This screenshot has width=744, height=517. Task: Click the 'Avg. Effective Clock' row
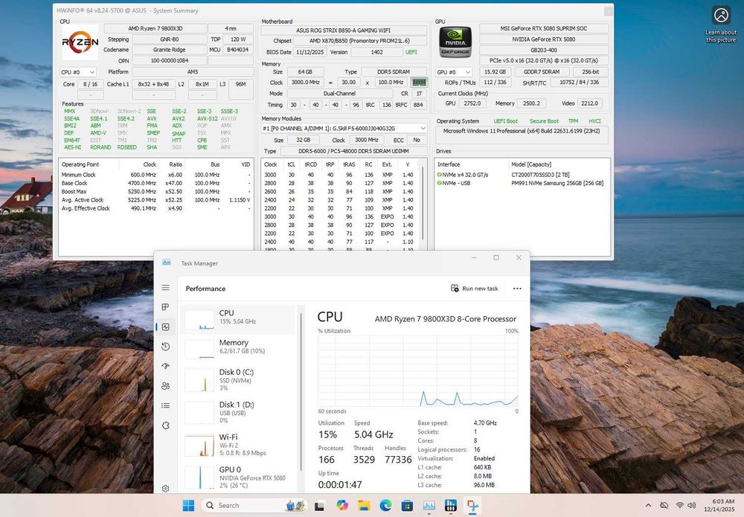(x=155, y=208)
